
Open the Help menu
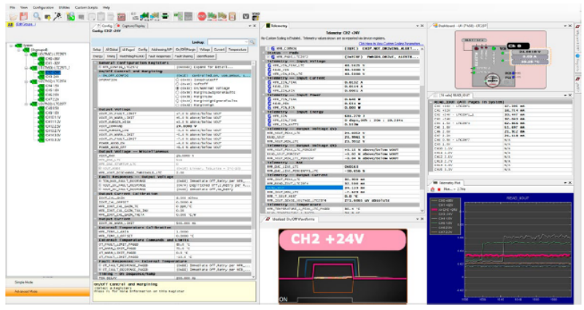coord(106,7)
